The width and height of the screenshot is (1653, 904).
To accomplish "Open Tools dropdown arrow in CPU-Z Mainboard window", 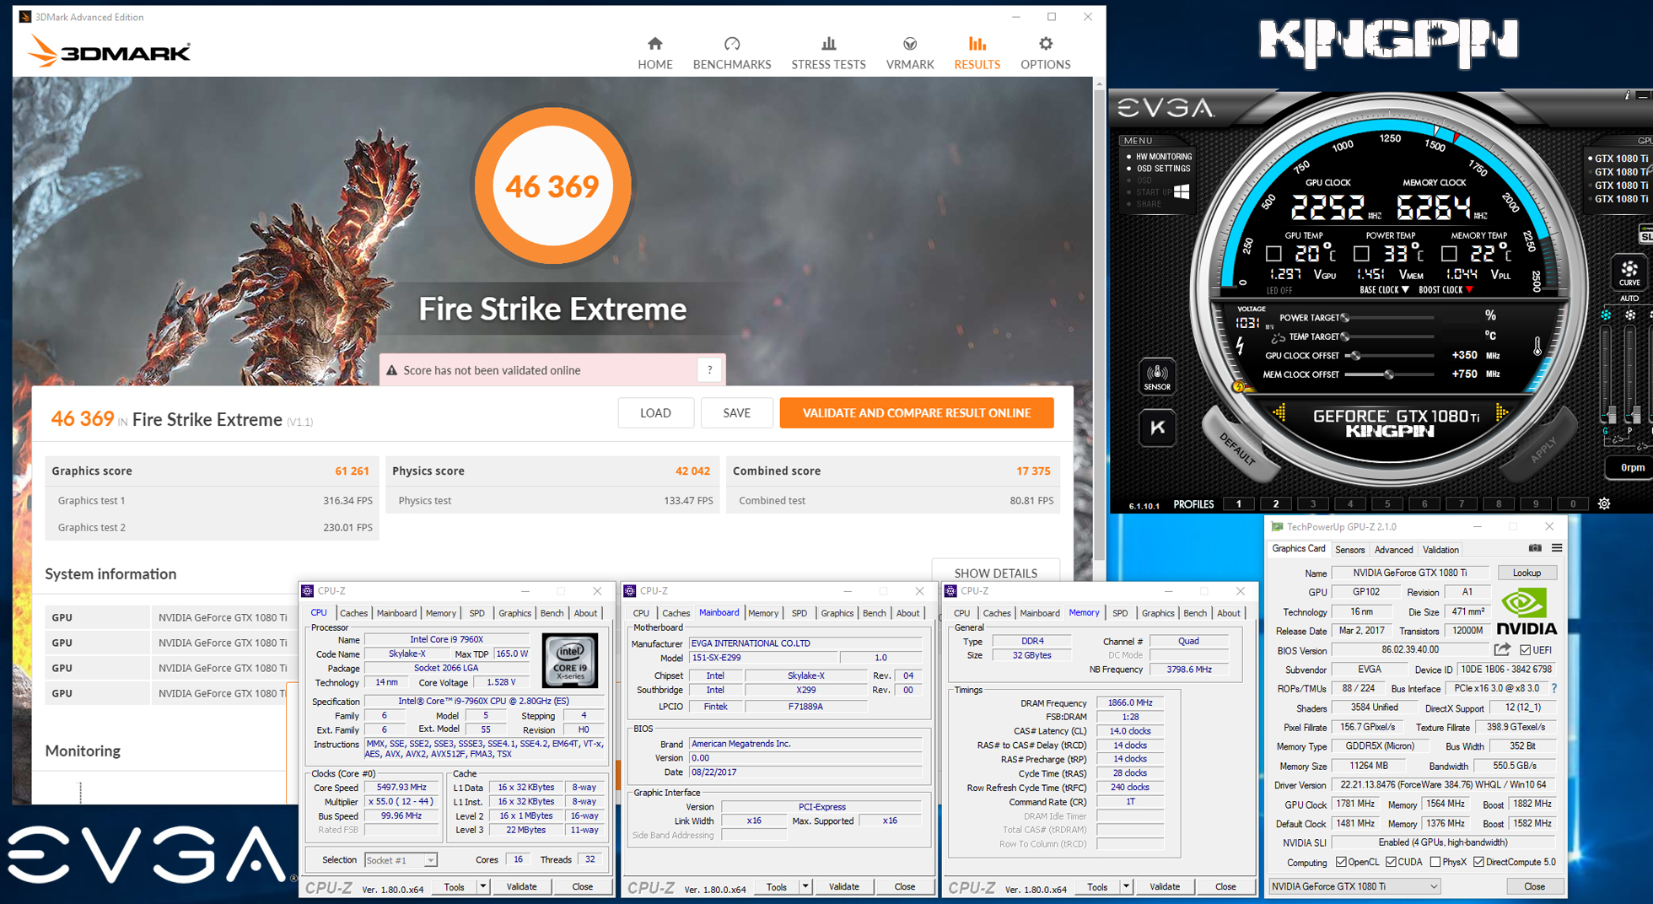I will 805,886.
